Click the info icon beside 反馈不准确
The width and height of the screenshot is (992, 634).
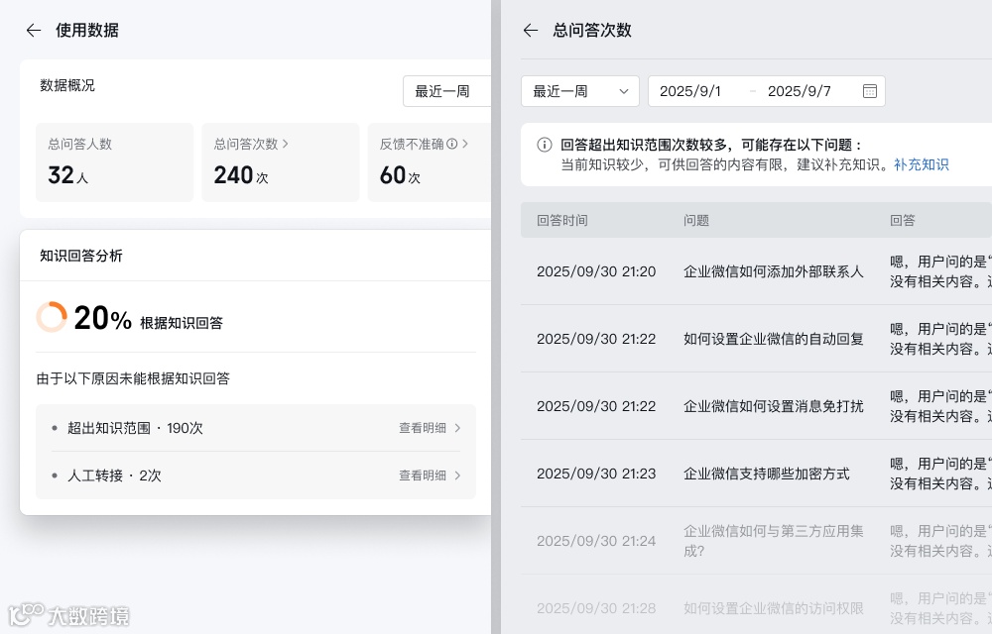pos(451,144)
